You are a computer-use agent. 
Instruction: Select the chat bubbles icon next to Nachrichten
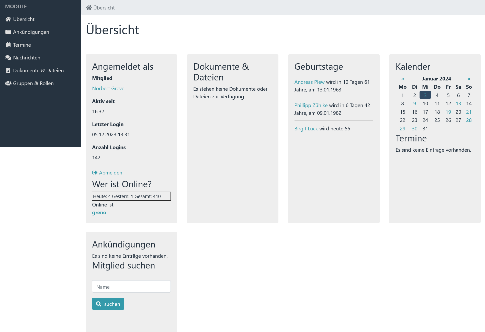[x=8, y=57]
